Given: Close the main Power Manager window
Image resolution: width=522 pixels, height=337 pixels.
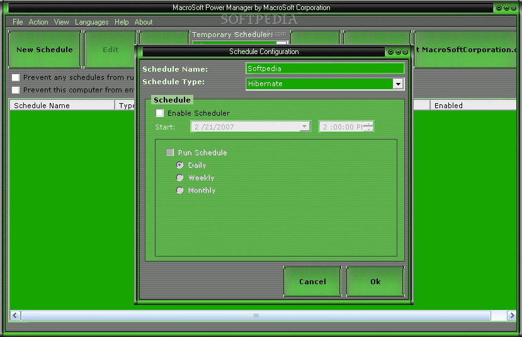Looking at the screenshot, I should tap(514, 8).
